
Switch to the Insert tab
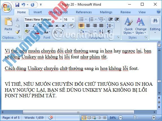click(x=38, y=12)
